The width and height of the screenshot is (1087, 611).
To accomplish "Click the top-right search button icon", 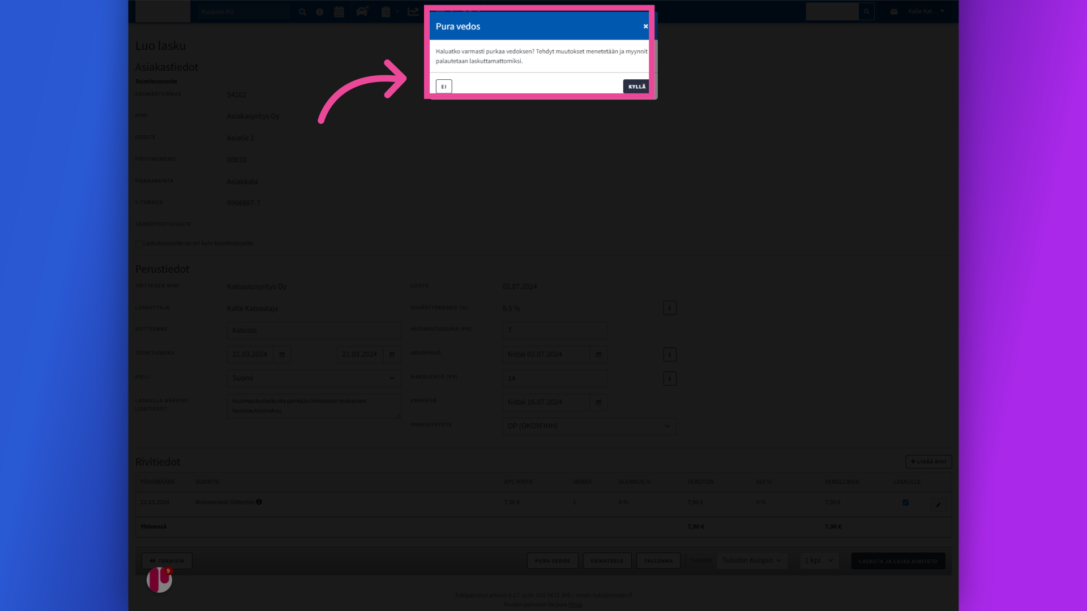I will tap(866, 11).
